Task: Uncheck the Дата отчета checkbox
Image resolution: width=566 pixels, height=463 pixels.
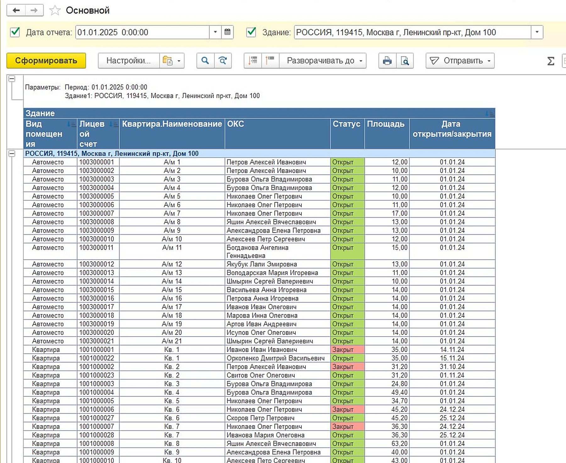Action: [15, 32]
